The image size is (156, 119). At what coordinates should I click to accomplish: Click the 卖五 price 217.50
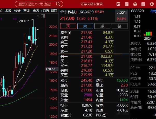pyautogui.click(x=87, y=33)
